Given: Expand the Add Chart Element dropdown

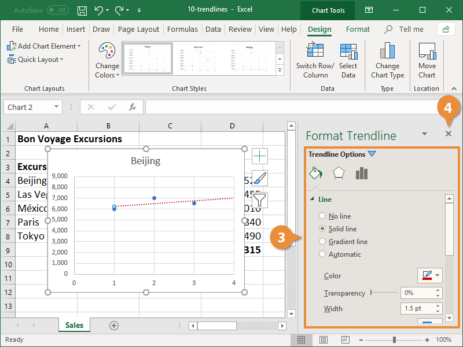Looking at the screenshot, I should tap(44, 46).
